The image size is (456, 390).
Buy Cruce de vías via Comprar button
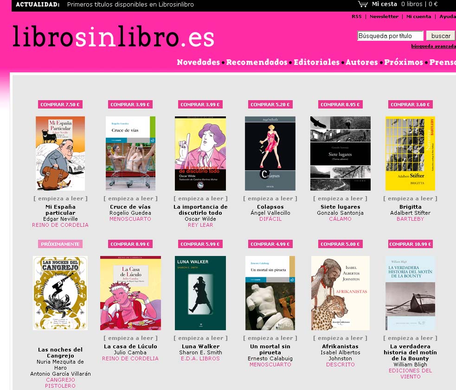click(130, 104)
